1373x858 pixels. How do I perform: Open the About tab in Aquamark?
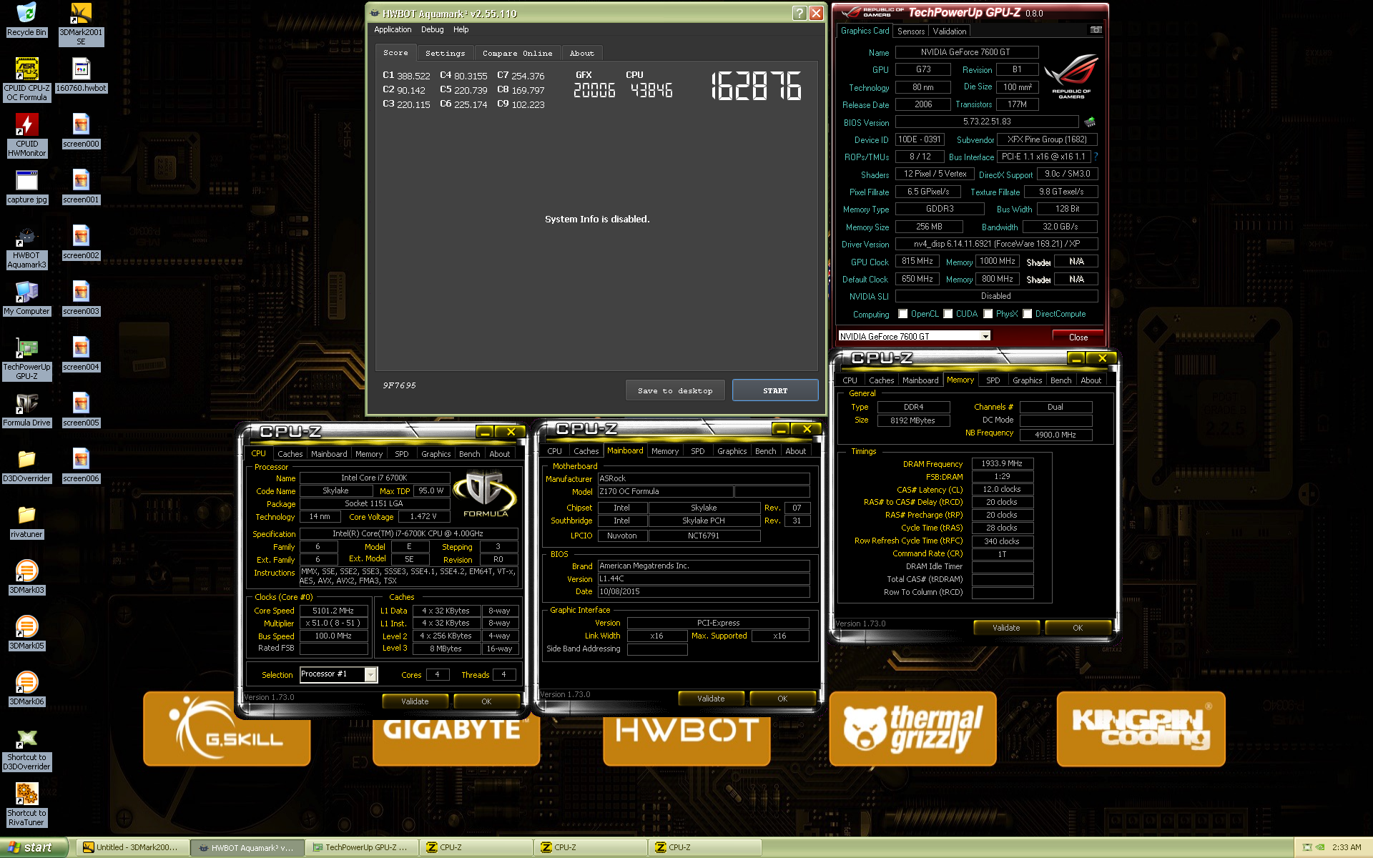(x=582, y=53)
